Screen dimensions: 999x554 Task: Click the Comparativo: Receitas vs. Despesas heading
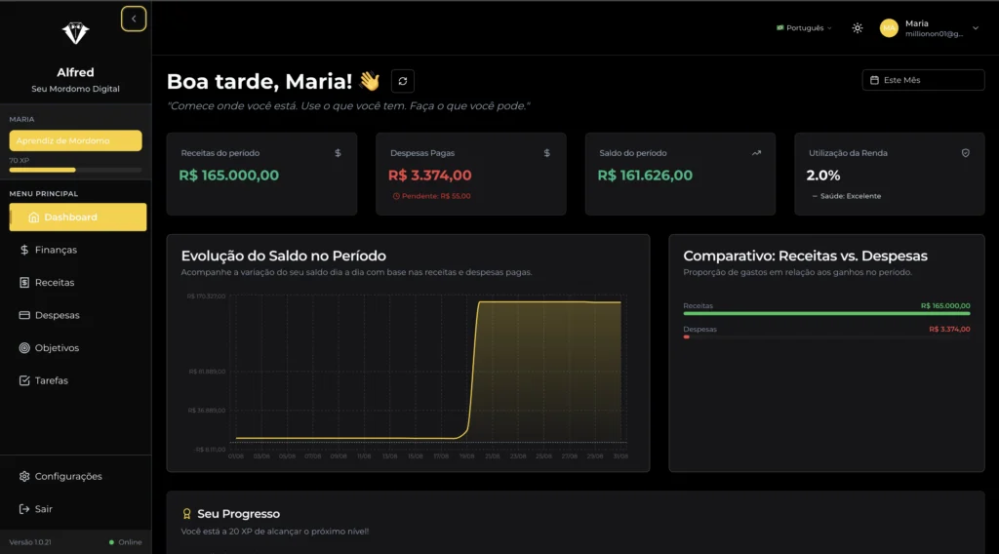(805, 256)
